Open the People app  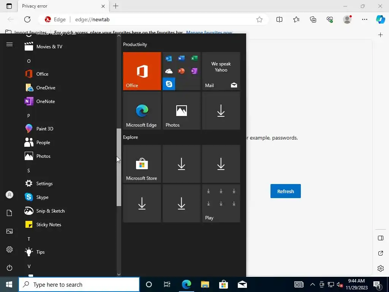click(x=67, y=143)
